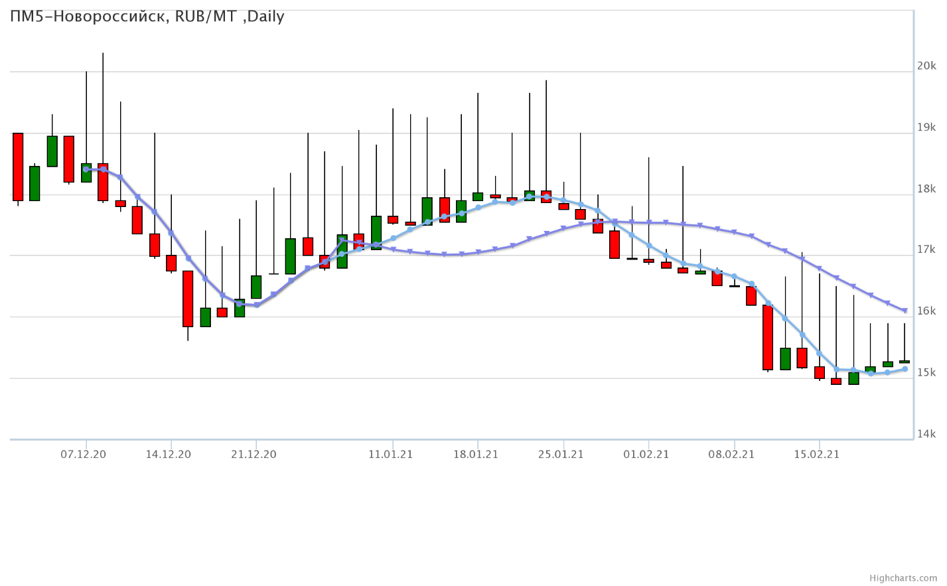The image size is (947, 586).
Task: Click the 14.12.20 date axis label
Action: [x=169, y=455]
